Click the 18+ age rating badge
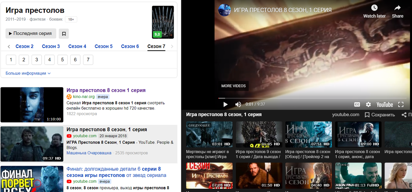Viewport: 412px width, 192px height. (x=71, y=20)
